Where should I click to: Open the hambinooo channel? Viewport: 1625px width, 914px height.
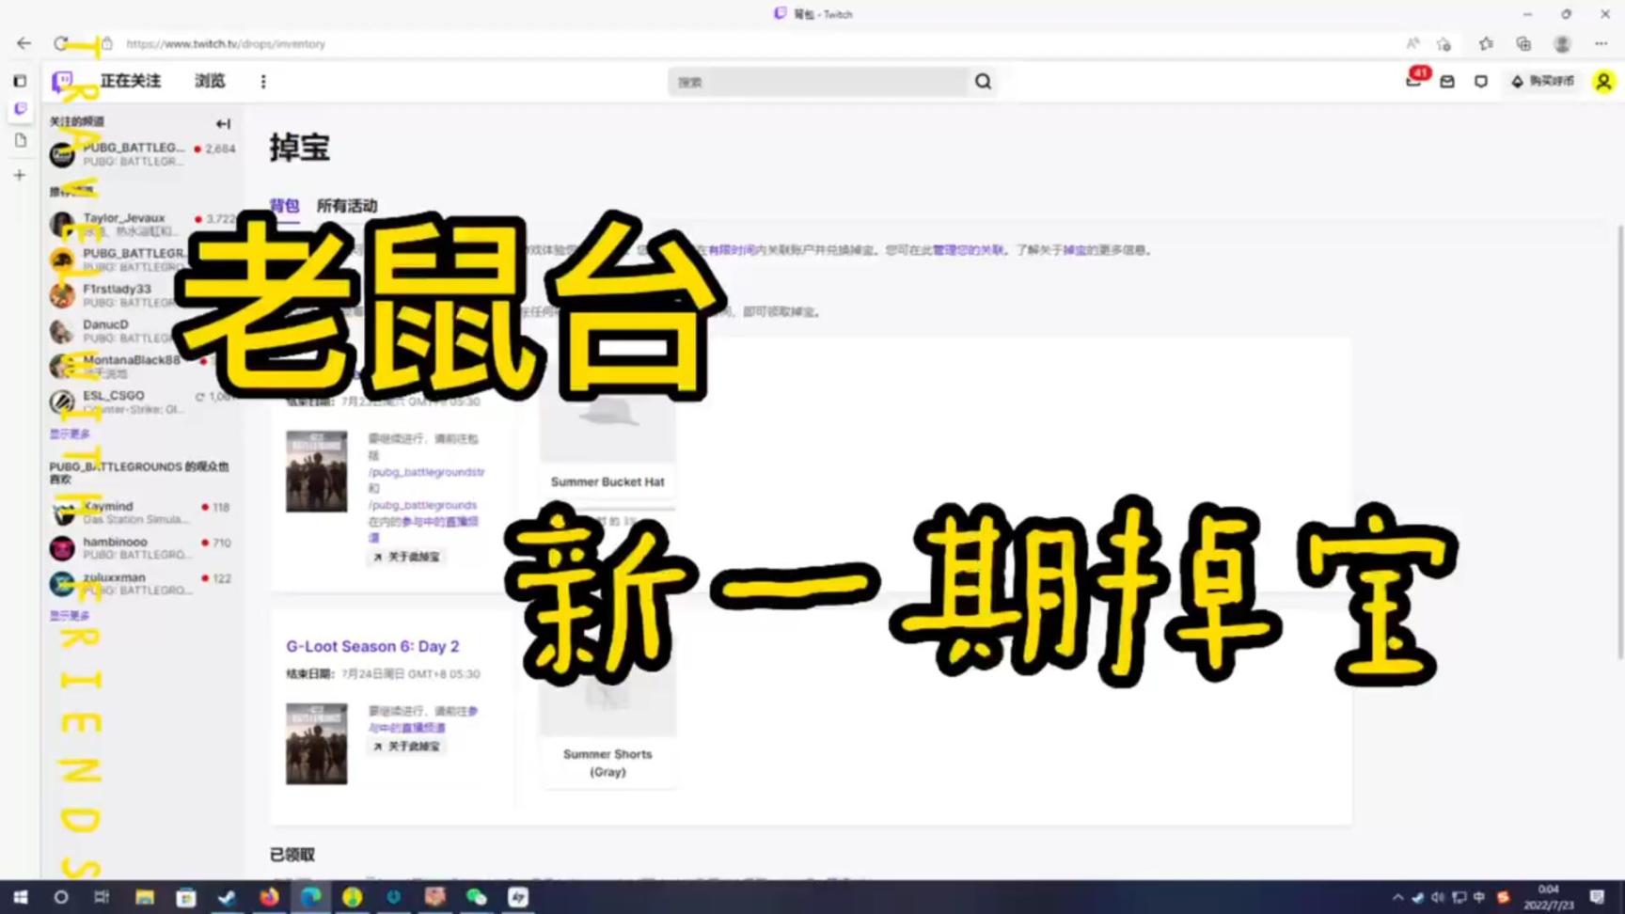[x=115, y=543]
